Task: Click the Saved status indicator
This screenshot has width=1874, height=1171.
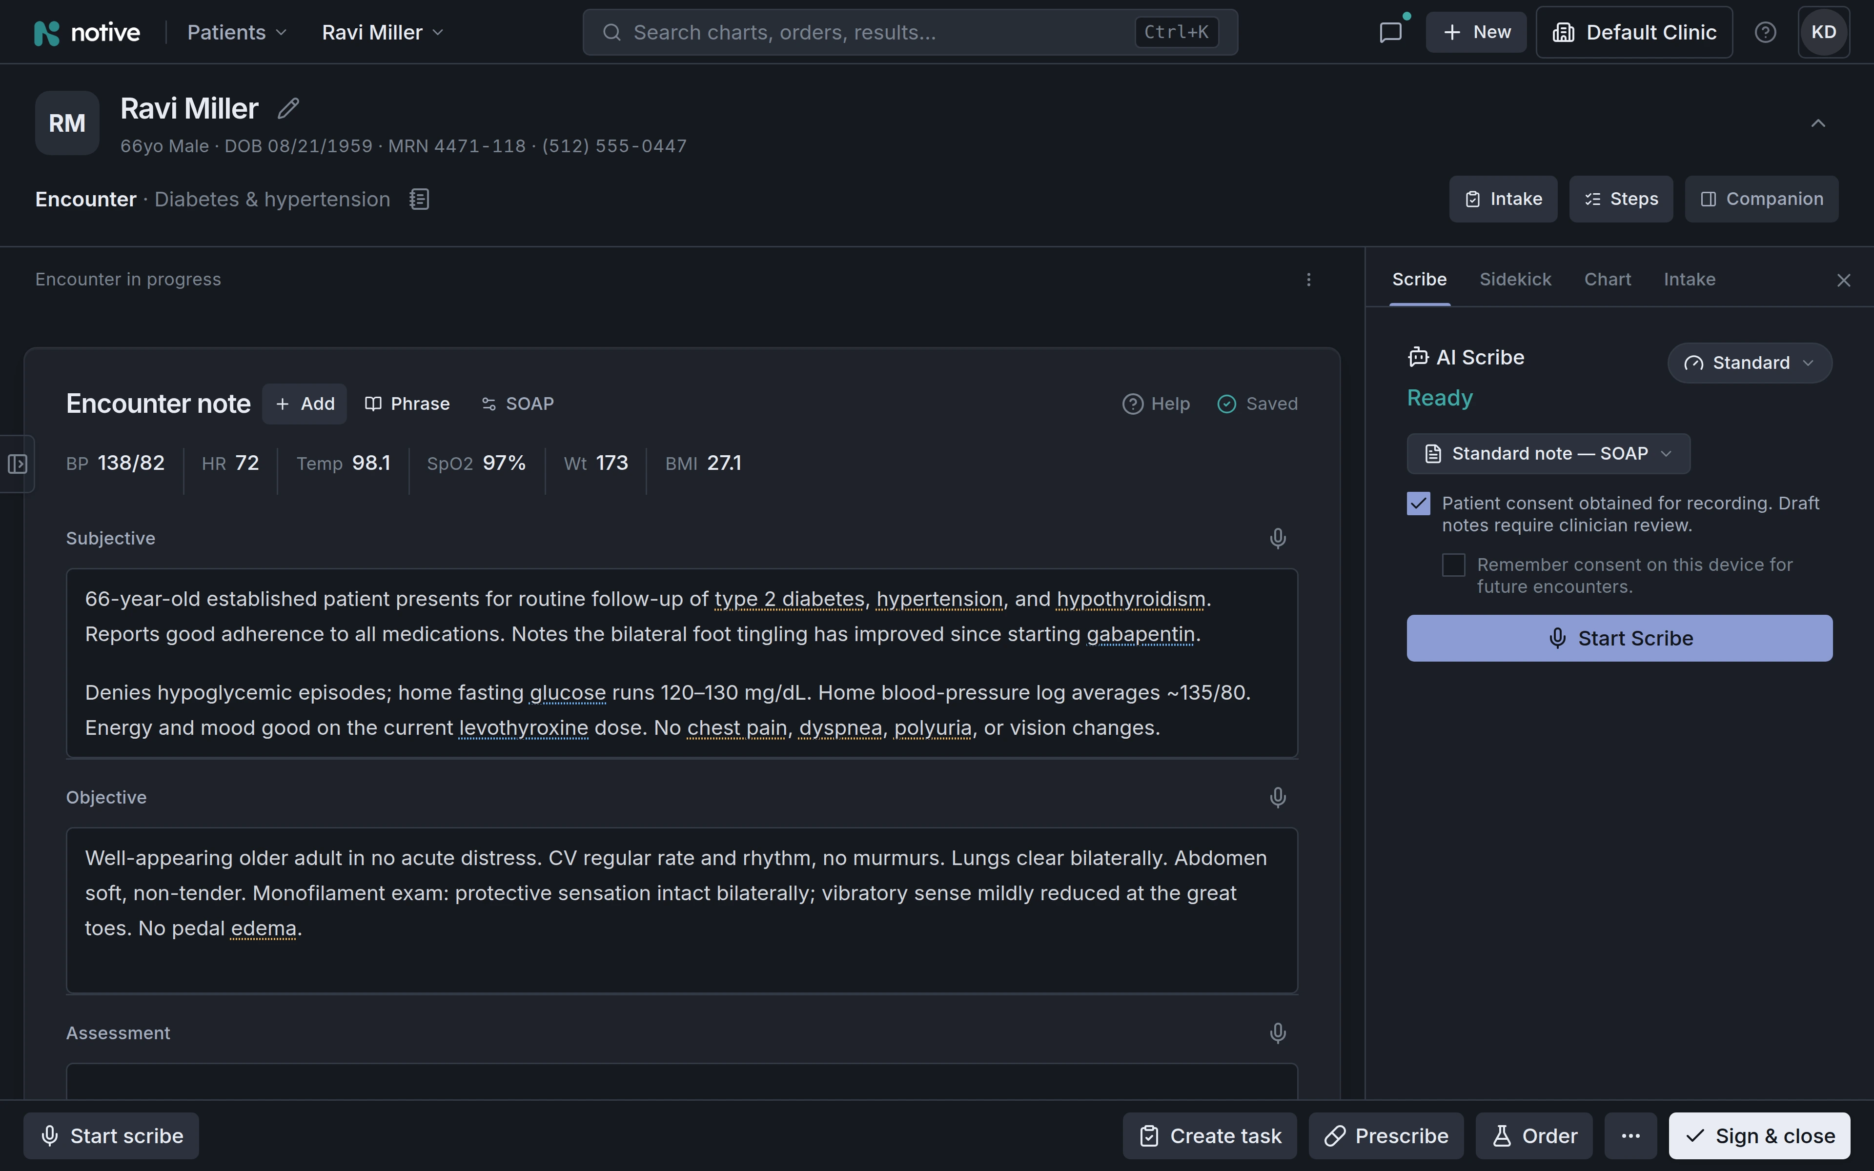Action: pyautogui.click(x=1258, y=404)
